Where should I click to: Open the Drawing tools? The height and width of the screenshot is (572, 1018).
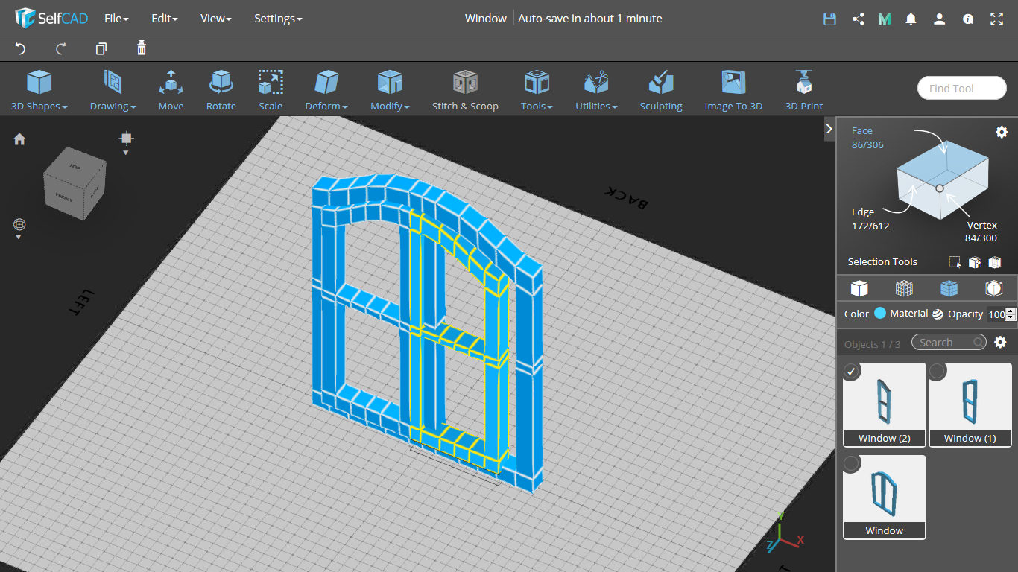coord(113,90)
